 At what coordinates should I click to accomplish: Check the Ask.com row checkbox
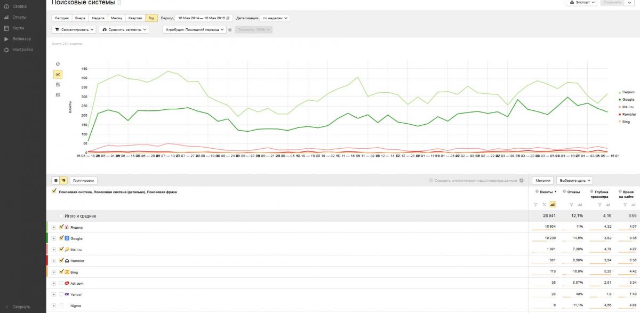61,283
